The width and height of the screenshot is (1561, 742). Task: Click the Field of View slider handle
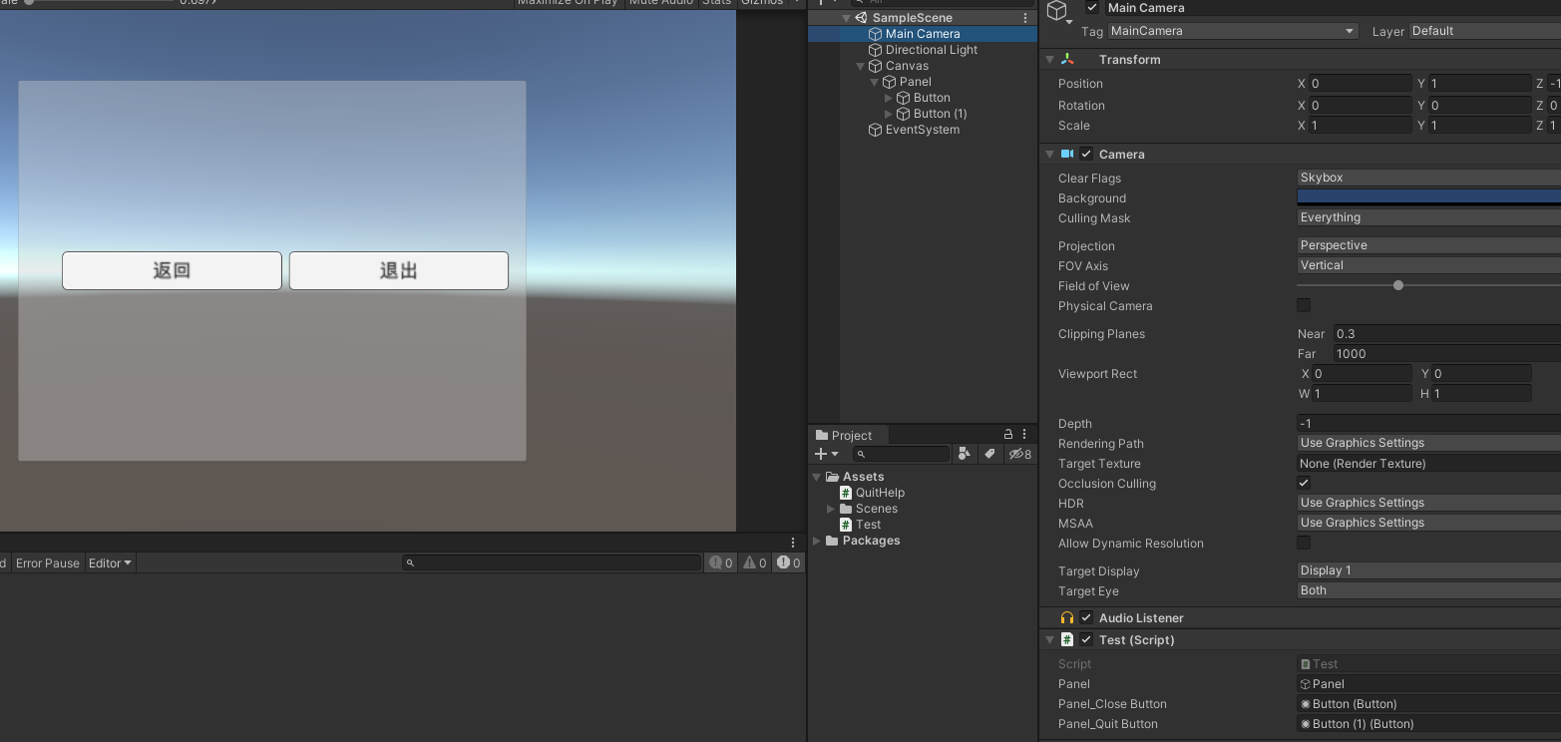(x=1398, y=285)
